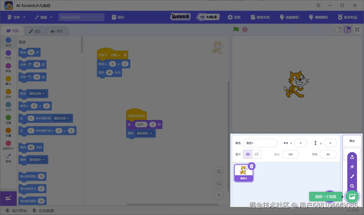Switch to the 声音 sounds tab
Screen dimensions: 364x215
tap(57, 31)
